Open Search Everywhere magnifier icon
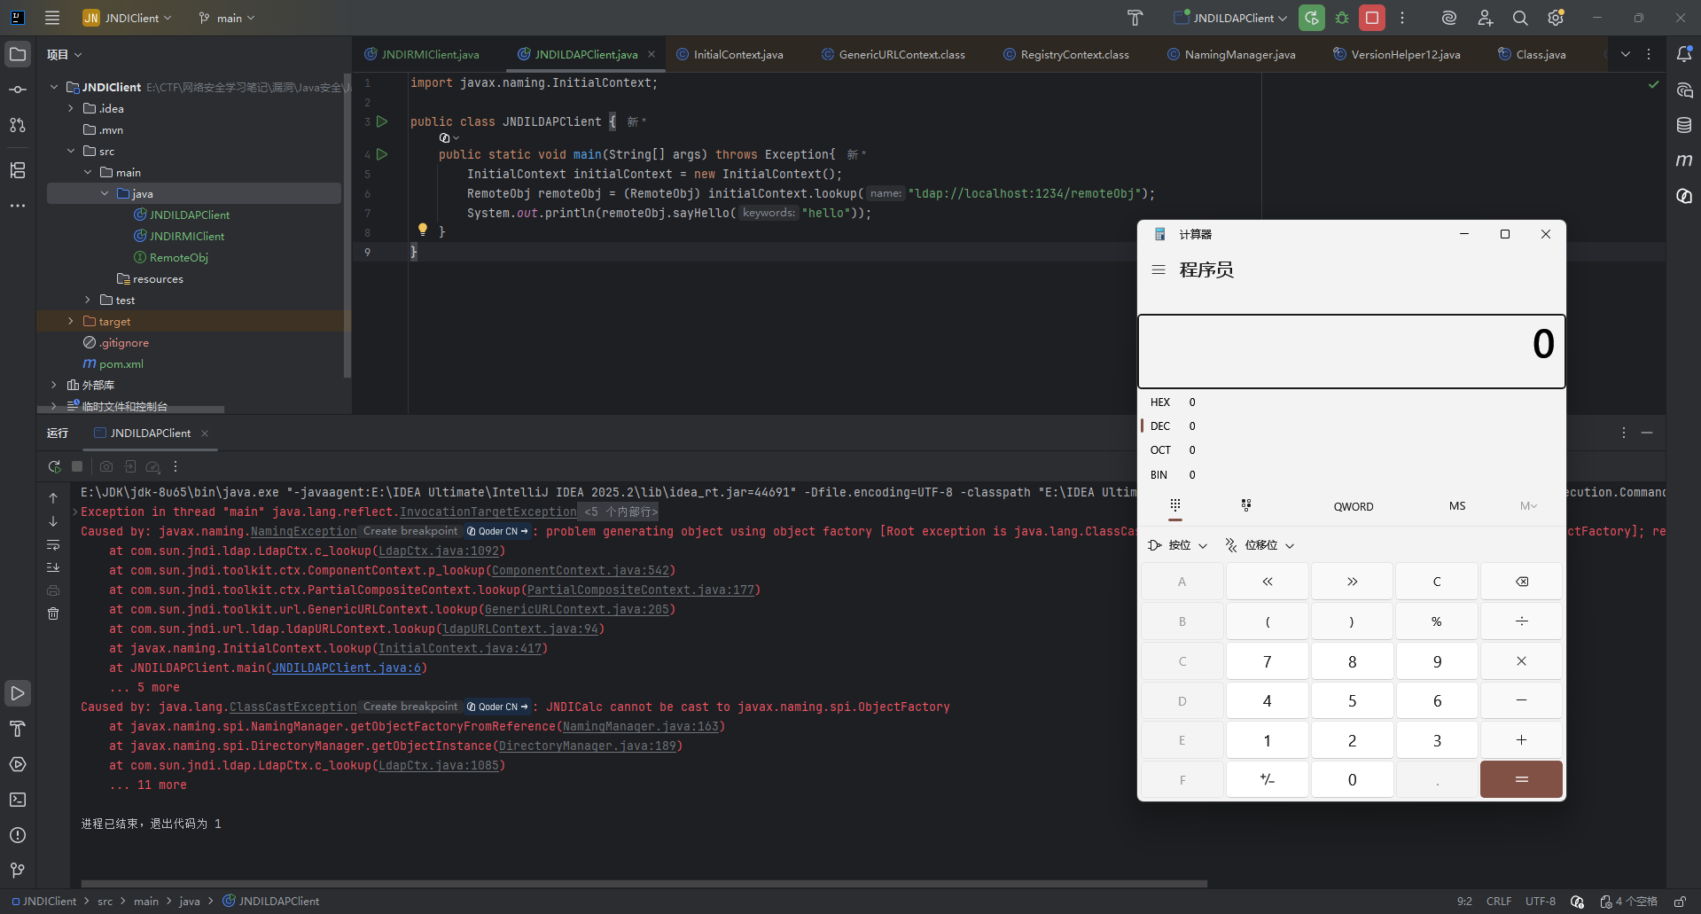The width and height of the screenshot is (1701, 914). click(x=1520, y=18)
